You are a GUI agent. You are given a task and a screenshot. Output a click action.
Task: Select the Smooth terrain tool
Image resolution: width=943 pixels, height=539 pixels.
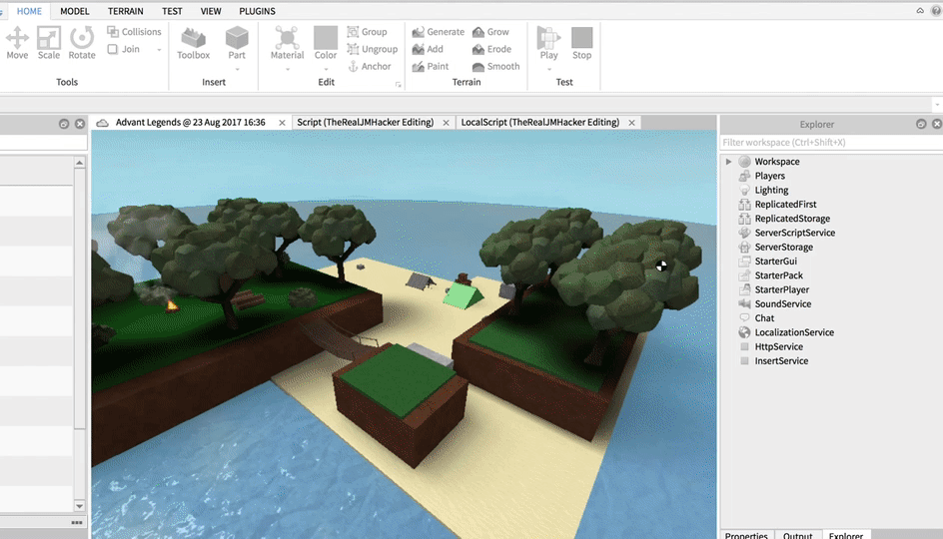[496, 67]
